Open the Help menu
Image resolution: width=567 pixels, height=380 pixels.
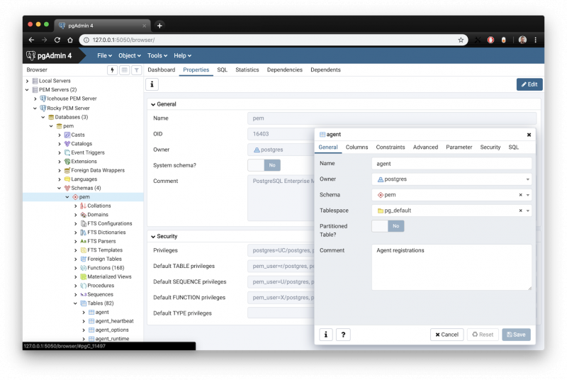[x=182, y=56]
